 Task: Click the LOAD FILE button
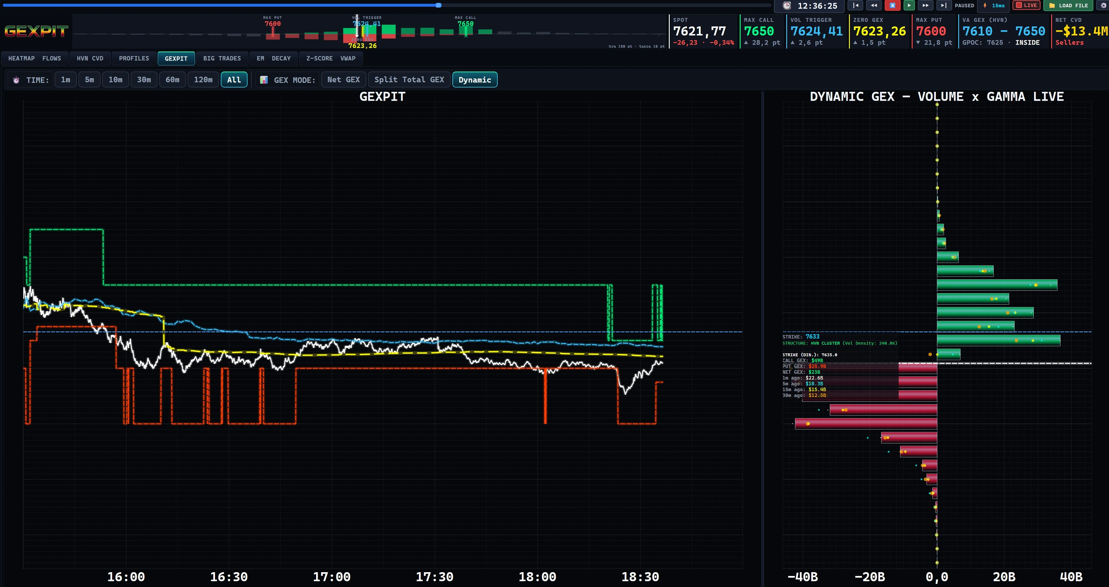[1068, 6]
